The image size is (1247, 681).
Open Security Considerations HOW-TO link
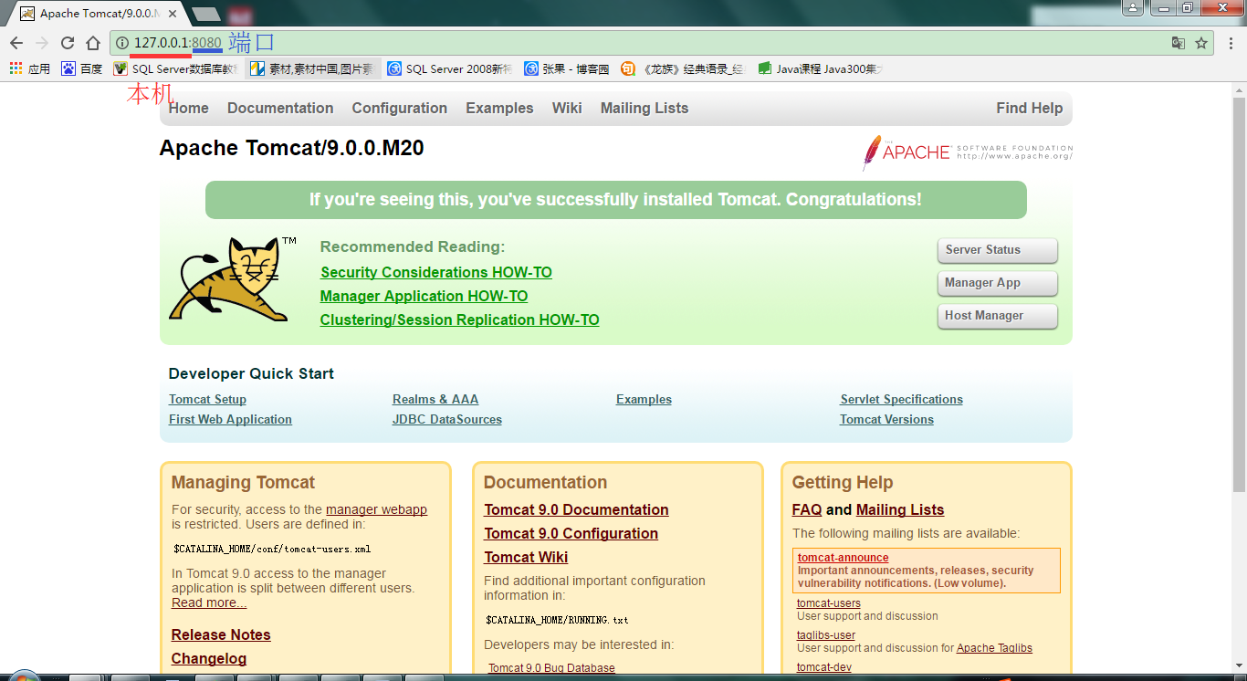coord(436,272)
